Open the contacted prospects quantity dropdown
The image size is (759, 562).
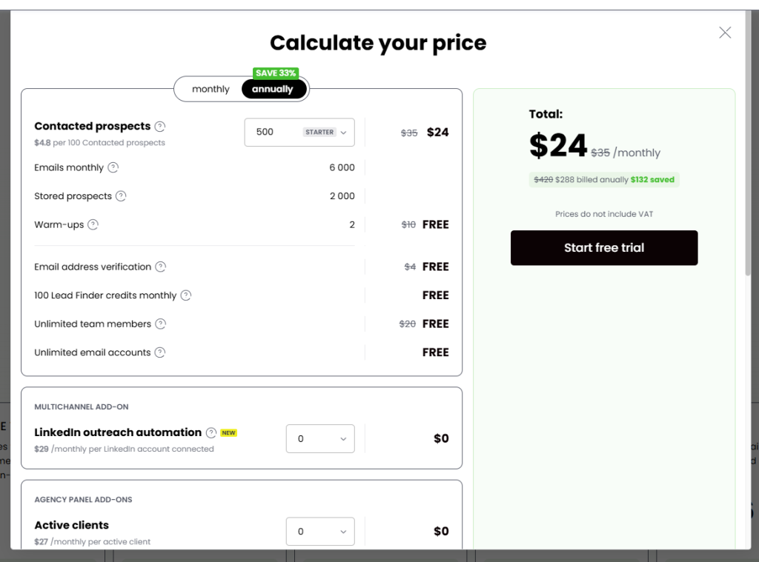299,132
